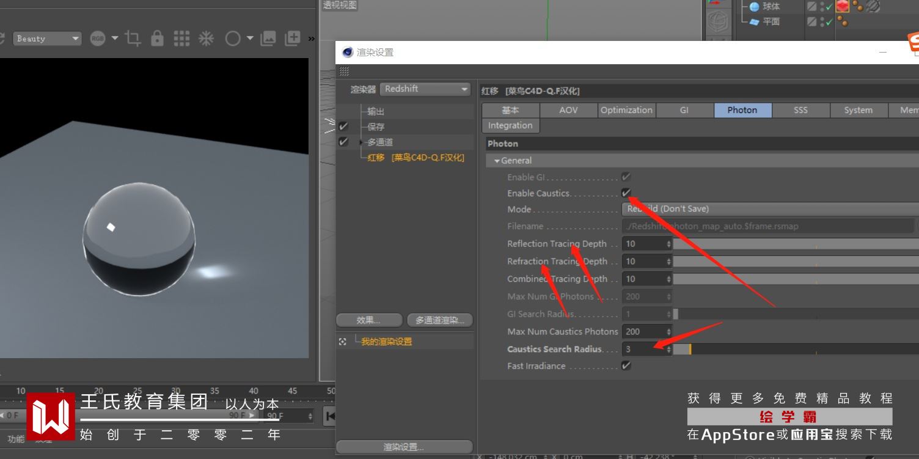The height and width of the screenshot is (459, 919).
Task: Click the circle display mode icon
Action: (232, 39)
